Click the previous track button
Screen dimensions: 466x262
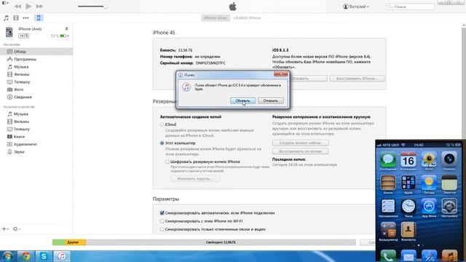click(17, 7)
